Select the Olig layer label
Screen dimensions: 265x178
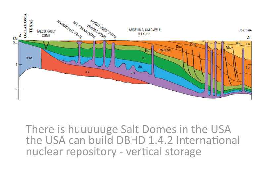pos(193,44)
